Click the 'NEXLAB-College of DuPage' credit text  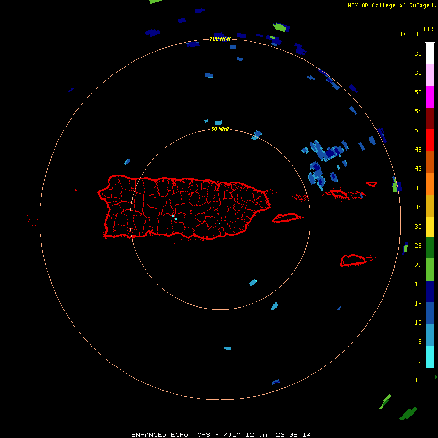coord(388,5)
